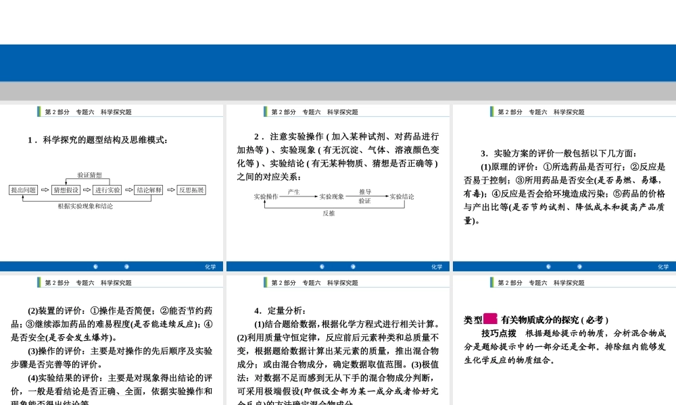This screenshot has width=676, height=405.
Task: Select the teal square icon before 科学探究的题型结构 heading
Action: pos(38,111)
